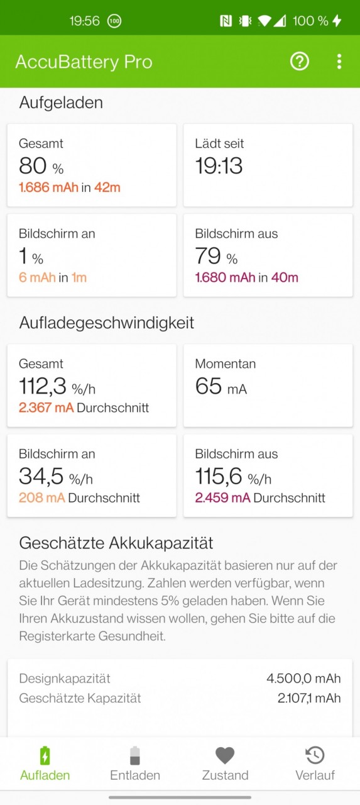Tap the Designkapazität 4.500,0 mAh row
360x805 pixels.
(180, 678)
